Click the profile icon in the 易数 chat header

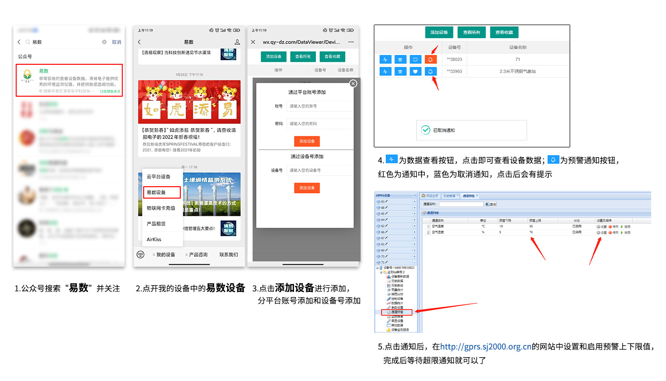237,42
